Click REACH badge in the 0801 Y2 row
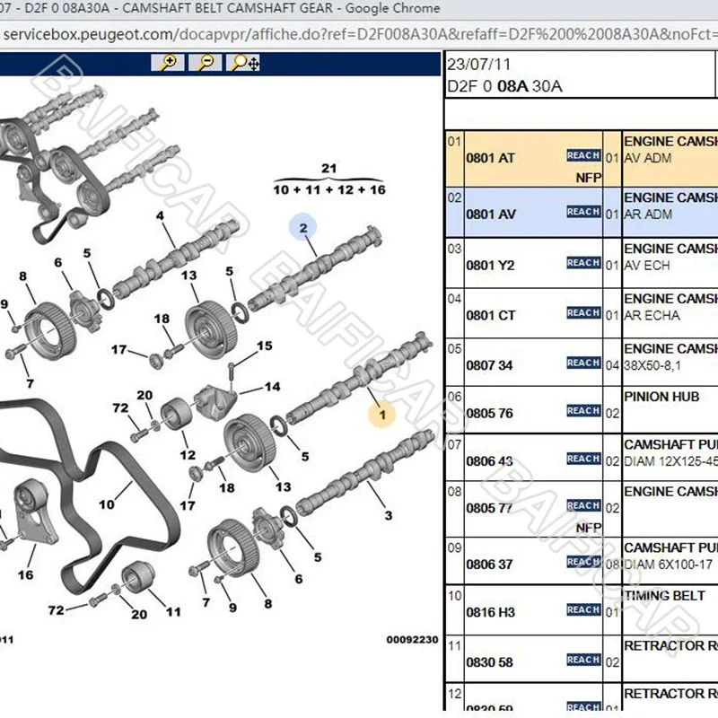The height and width of the screenshot is (718, 718). [583, 263]
